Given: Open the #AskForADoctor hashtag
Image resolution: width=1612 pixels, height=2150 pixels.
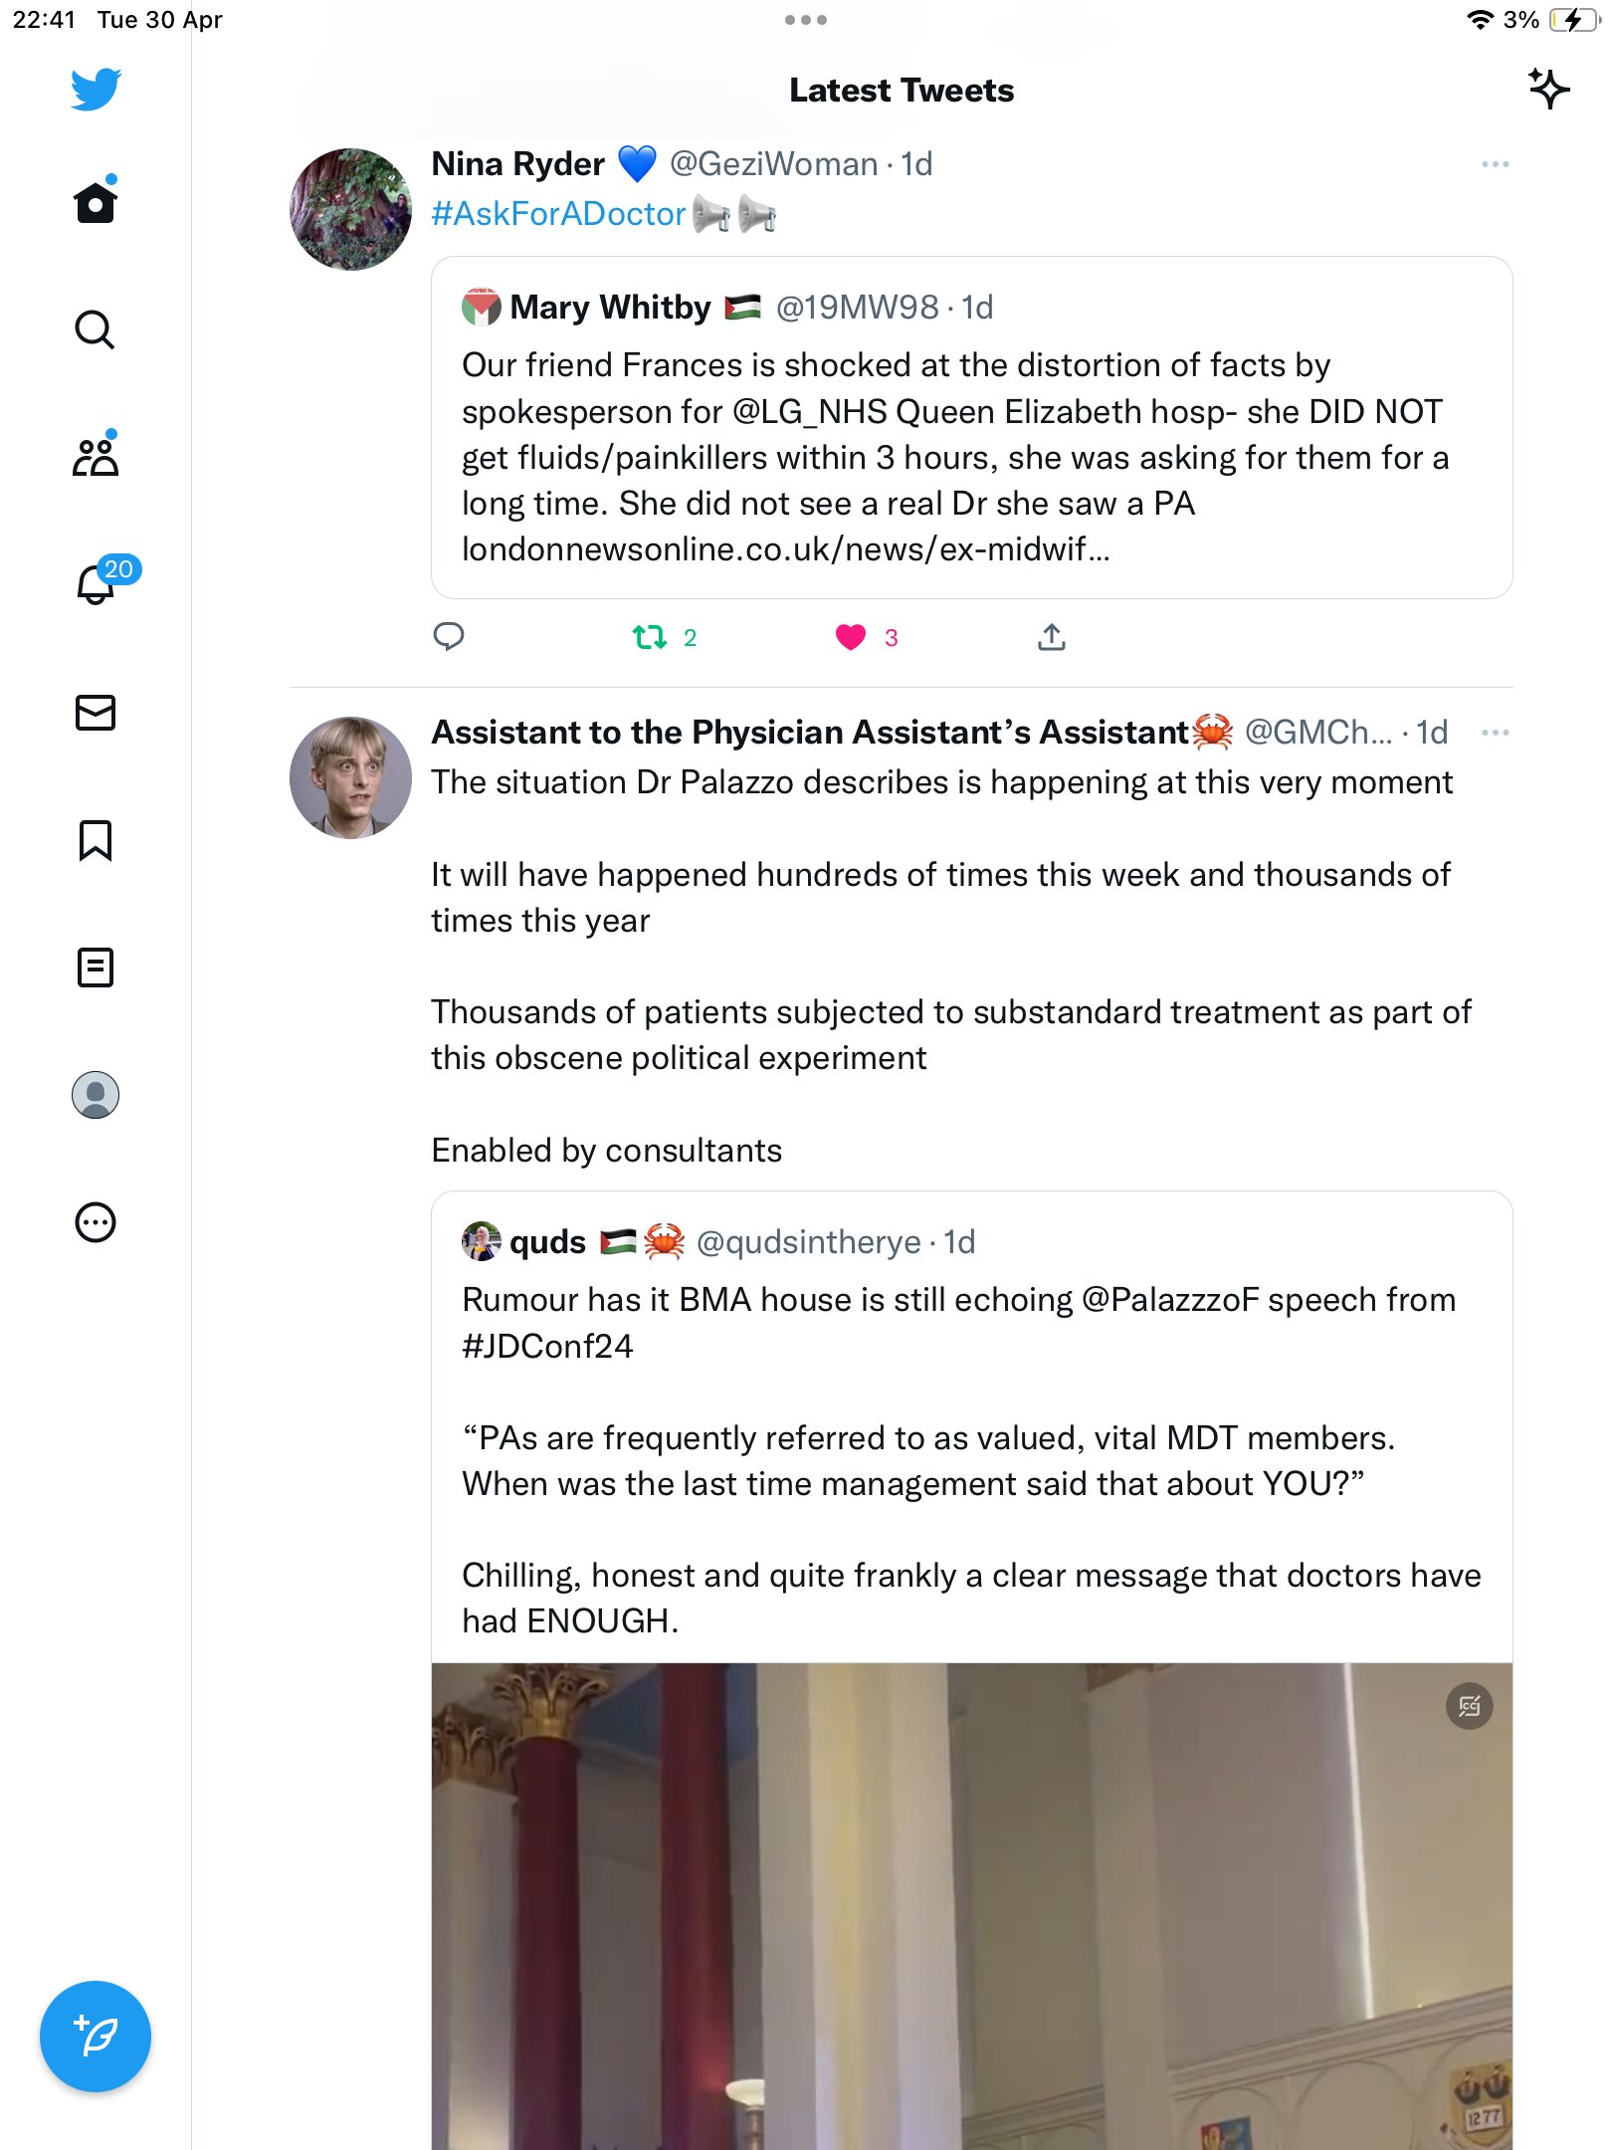Looking at the screenshot, I should click(x=558, y=214).
